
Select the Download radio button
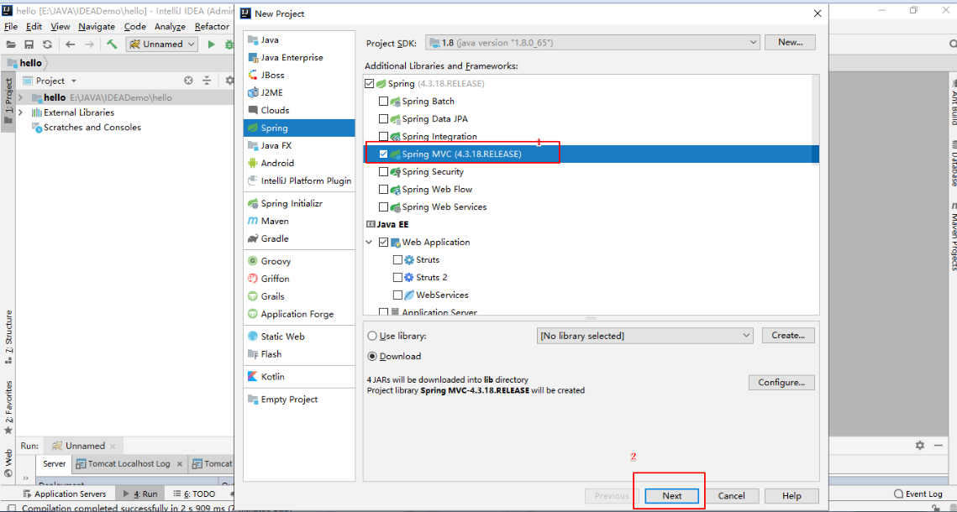[x=371, y=356]
